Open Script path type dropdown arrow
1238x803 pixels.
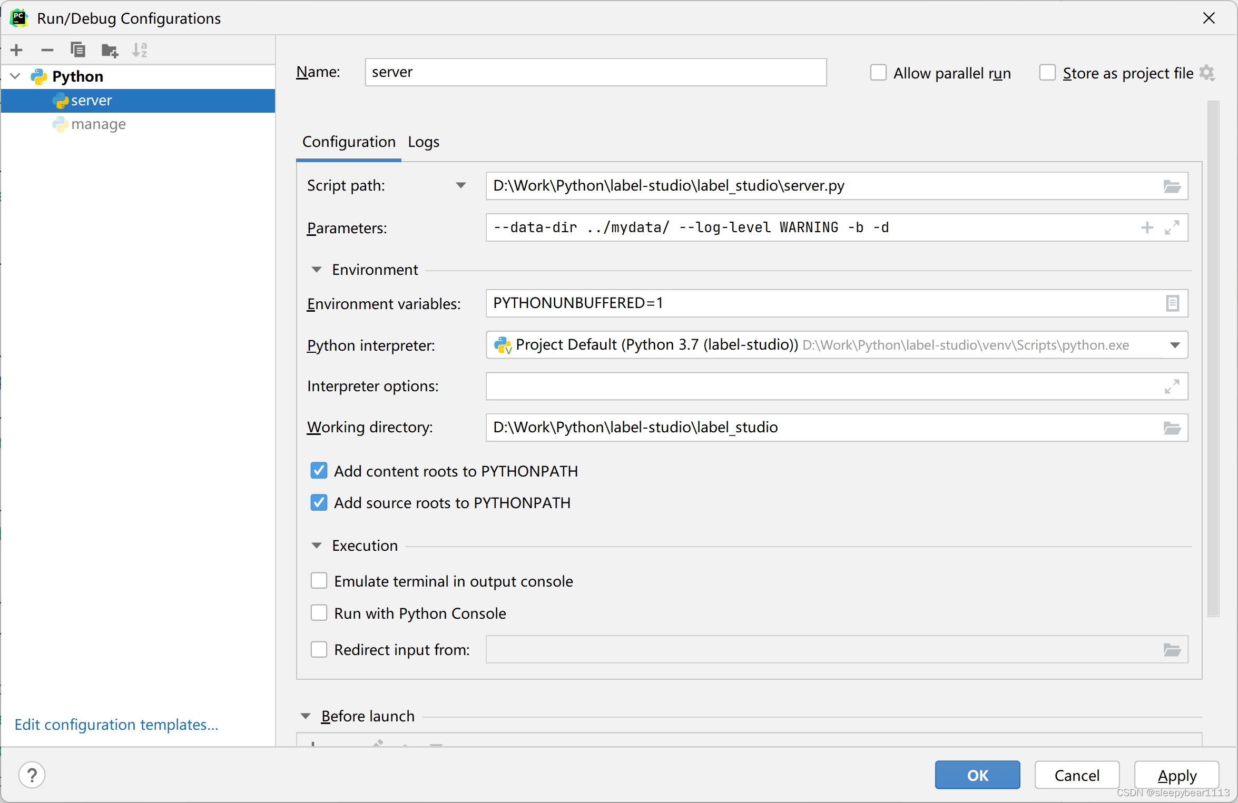(x=461, y=185)
